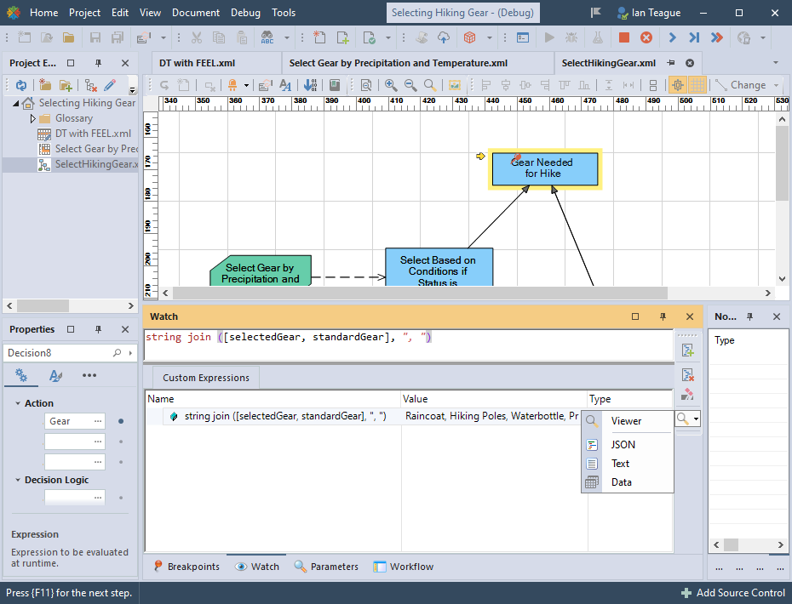Open the viewer type dropdown arrow
792x604 pixels.
[696, 419]
